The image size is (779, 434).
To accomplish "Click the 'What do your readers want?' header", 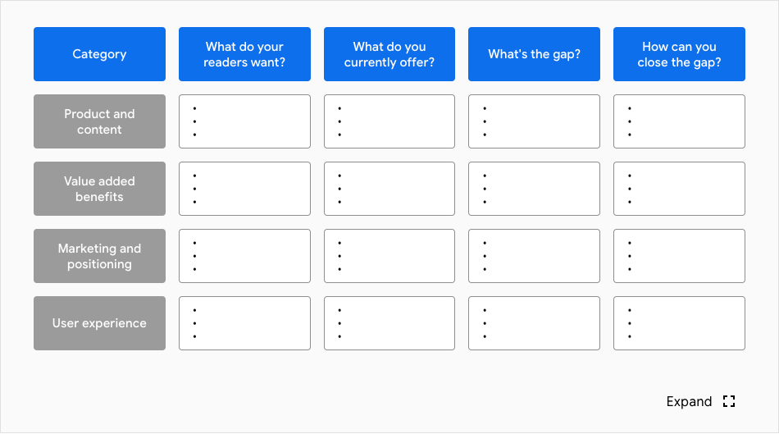I will coord(244,54).
